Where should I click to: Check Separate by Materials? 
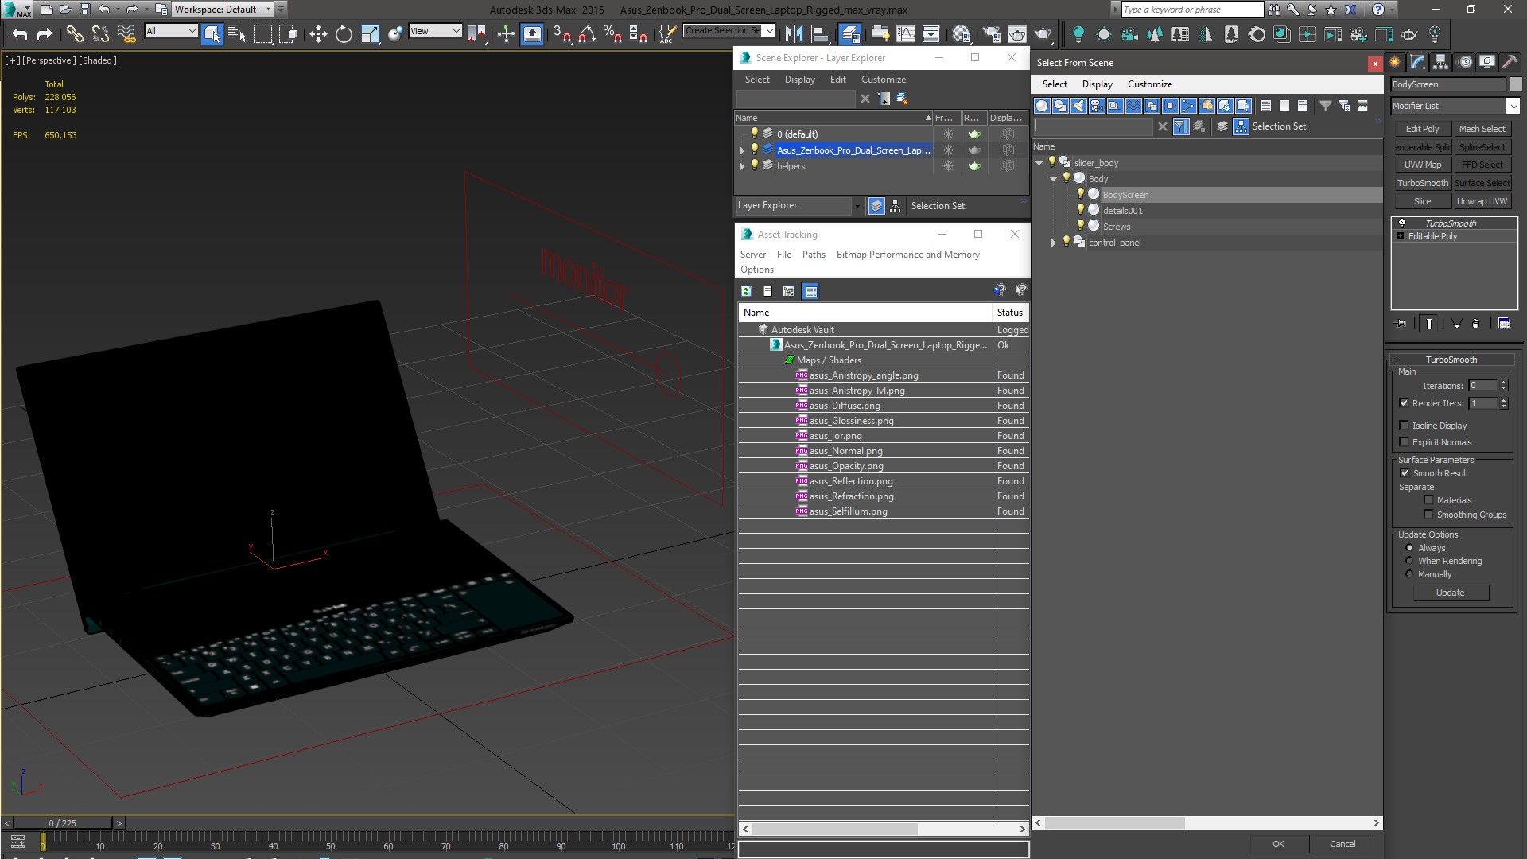1428,500
